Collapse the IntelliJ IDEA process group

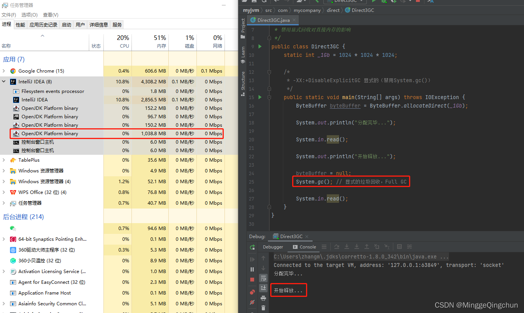(x=4, y=82)
